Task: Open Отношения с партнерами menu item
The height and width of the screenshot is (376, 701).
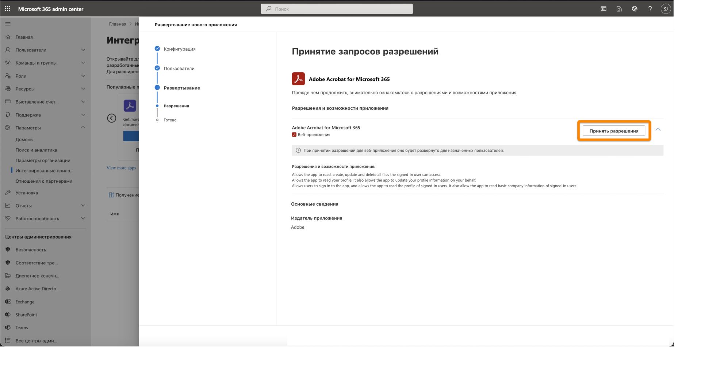Action: click(44, 181)
